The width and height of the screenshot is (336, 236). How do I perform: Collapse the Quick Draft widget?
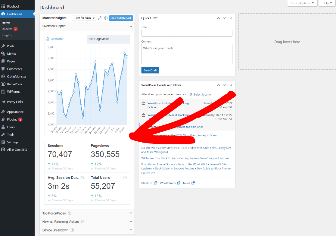[231, 18]
